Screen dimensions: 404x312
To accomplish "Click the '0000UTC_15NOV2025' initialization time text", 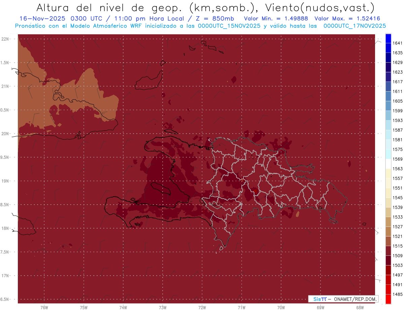I will 229,26.
